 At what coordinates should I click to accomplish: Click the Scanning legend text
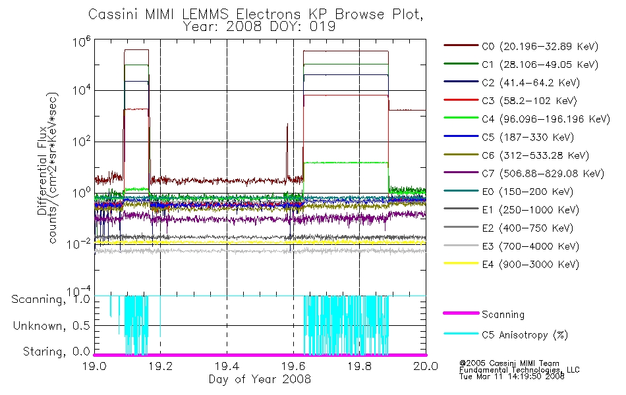pos(503,315)
